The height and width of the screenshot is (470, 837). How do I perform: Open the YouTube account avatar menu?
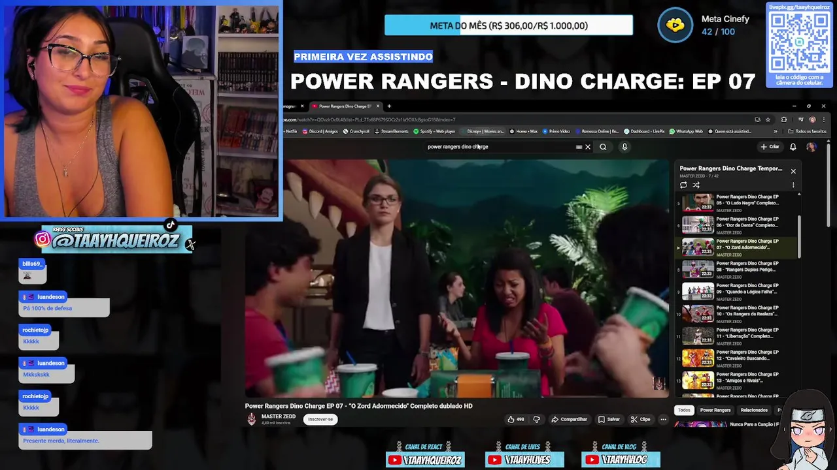click(811, 147)
